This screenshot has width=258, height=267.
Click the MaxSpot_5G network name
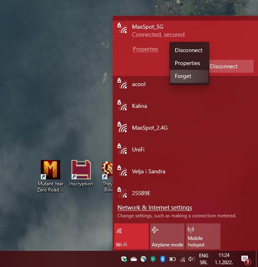tap(147, 27)
